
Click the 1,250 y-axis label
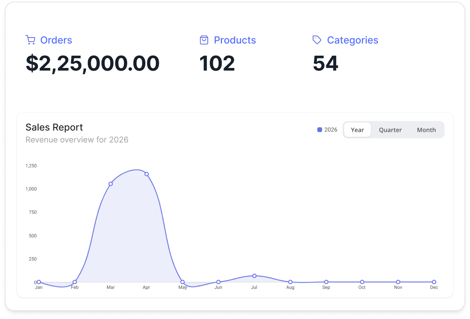[31, 166]
